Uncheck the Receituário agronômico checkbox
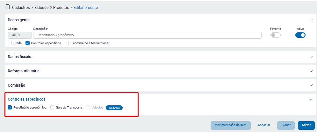This screenshot has height=132, width=317. 10,108
